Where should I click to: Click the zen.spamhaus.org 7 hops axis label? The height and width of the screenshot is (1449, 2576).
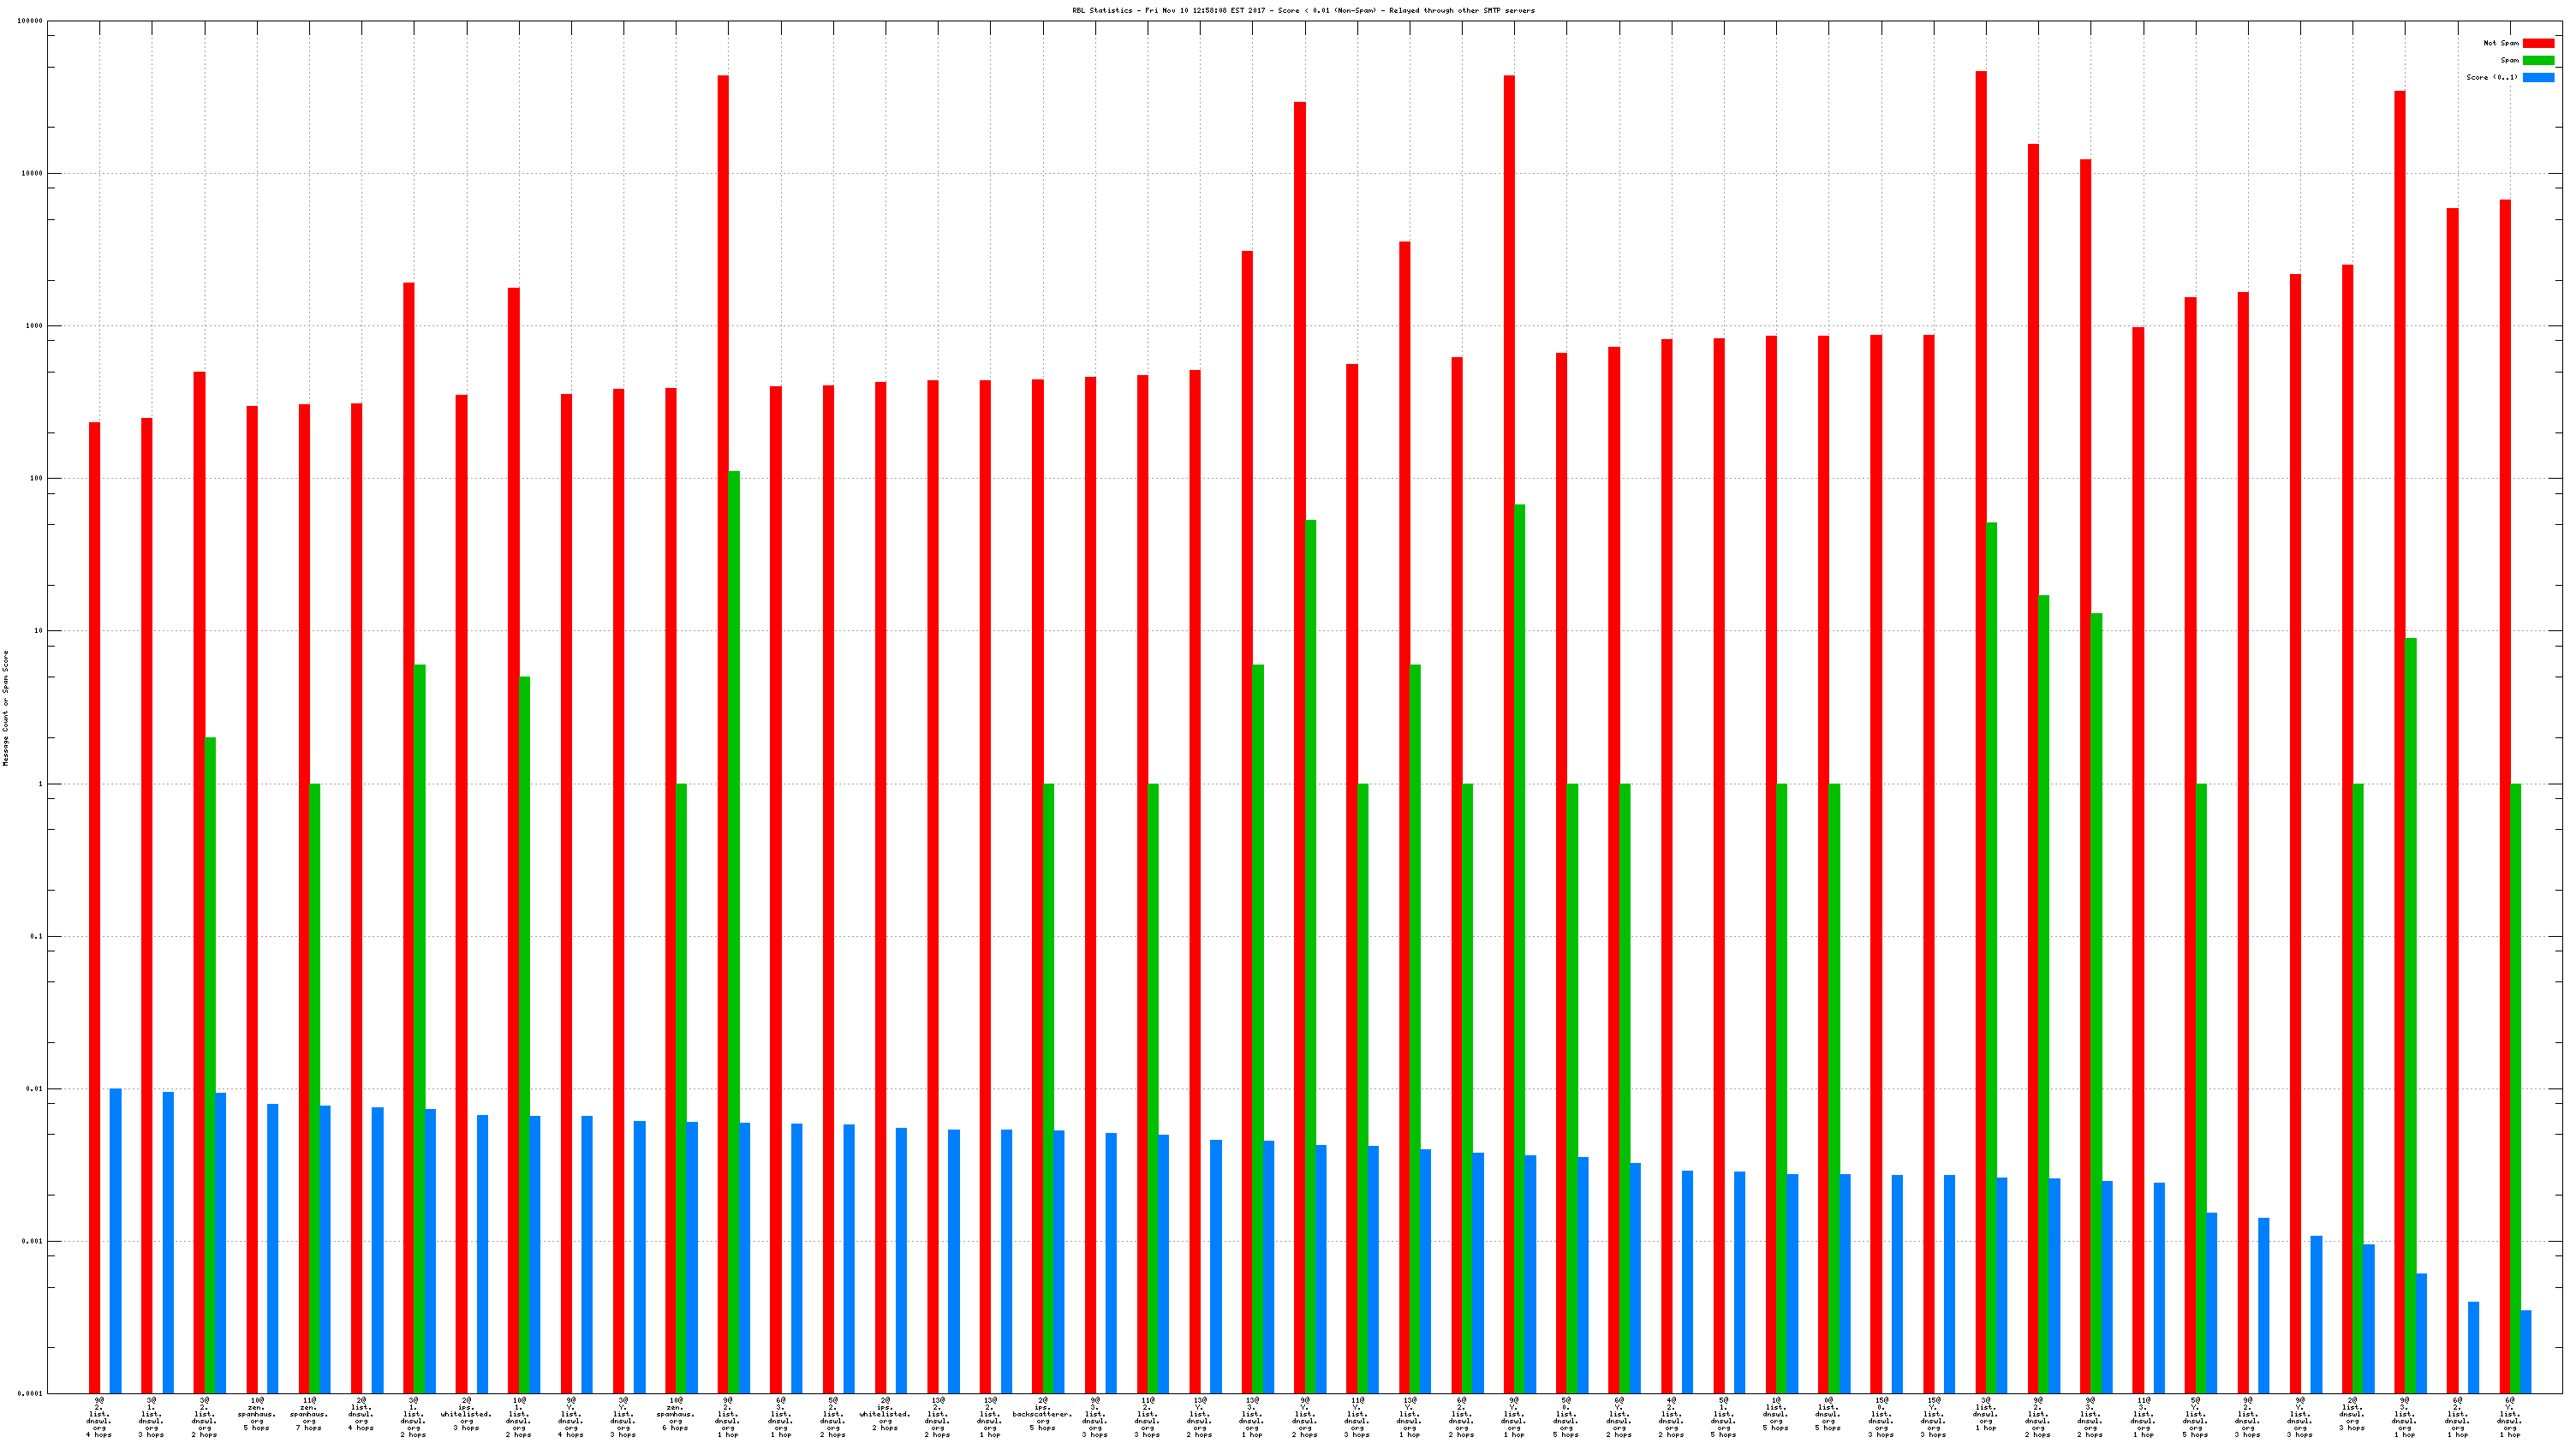click(309, 1415)
